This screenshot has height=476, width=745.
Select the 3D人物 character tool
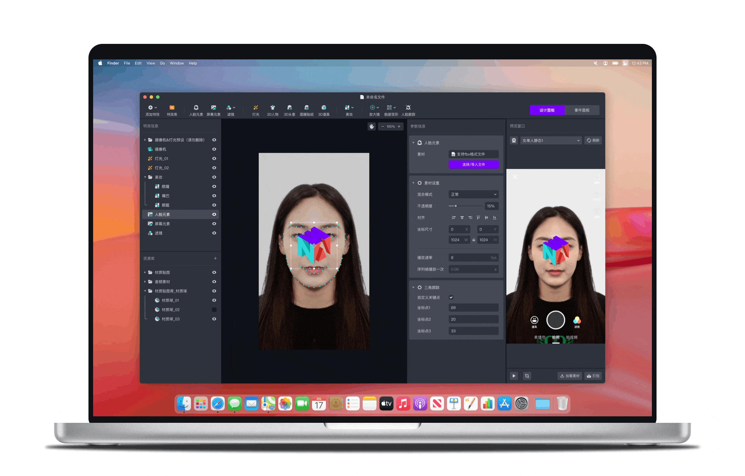click(272, 108)
